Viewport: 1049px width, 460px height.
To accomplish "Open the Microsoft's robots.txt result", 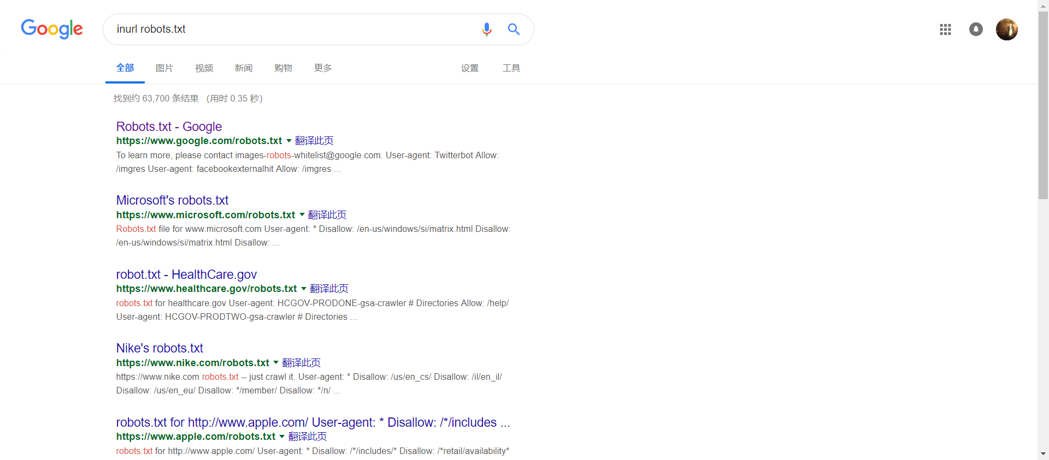I will [x=172, y=200].
